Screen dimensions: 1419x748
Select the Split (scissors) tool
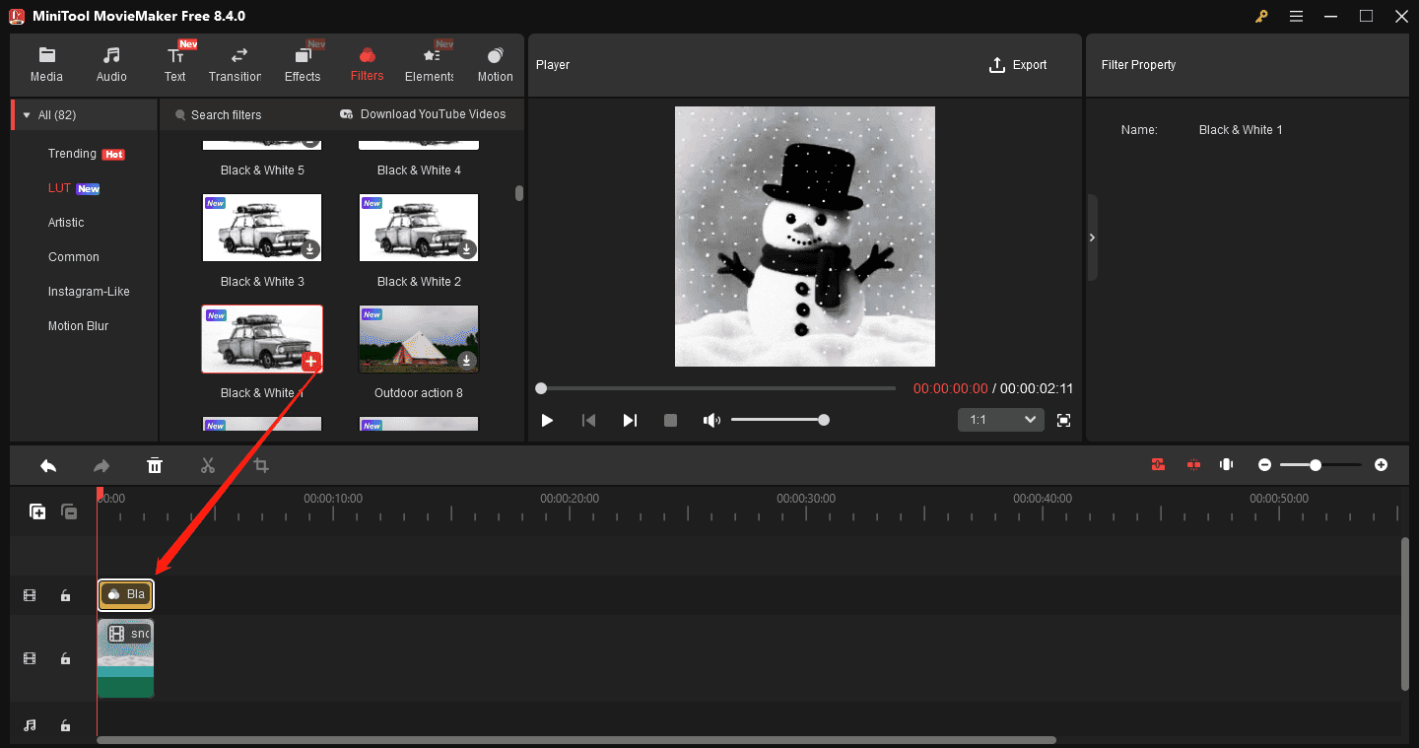tap(208, 464)
